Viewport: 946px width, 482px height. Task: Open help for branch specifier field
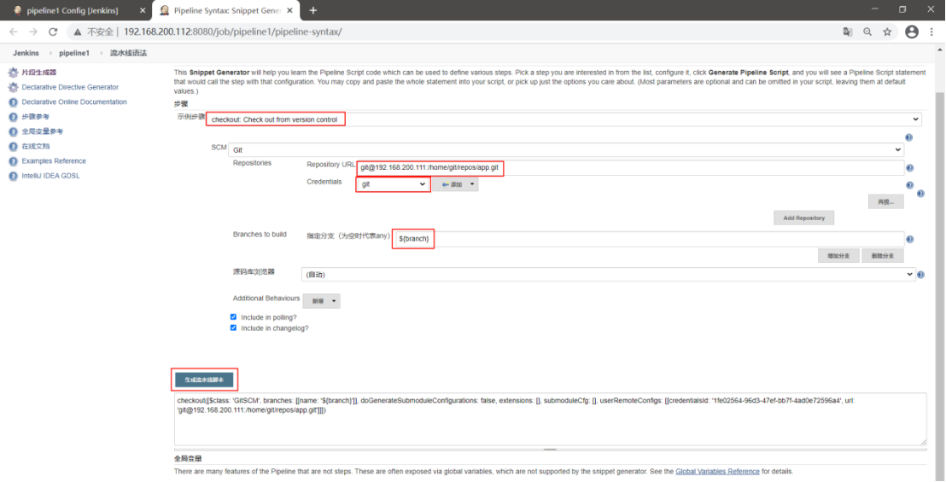click(910, 239)
